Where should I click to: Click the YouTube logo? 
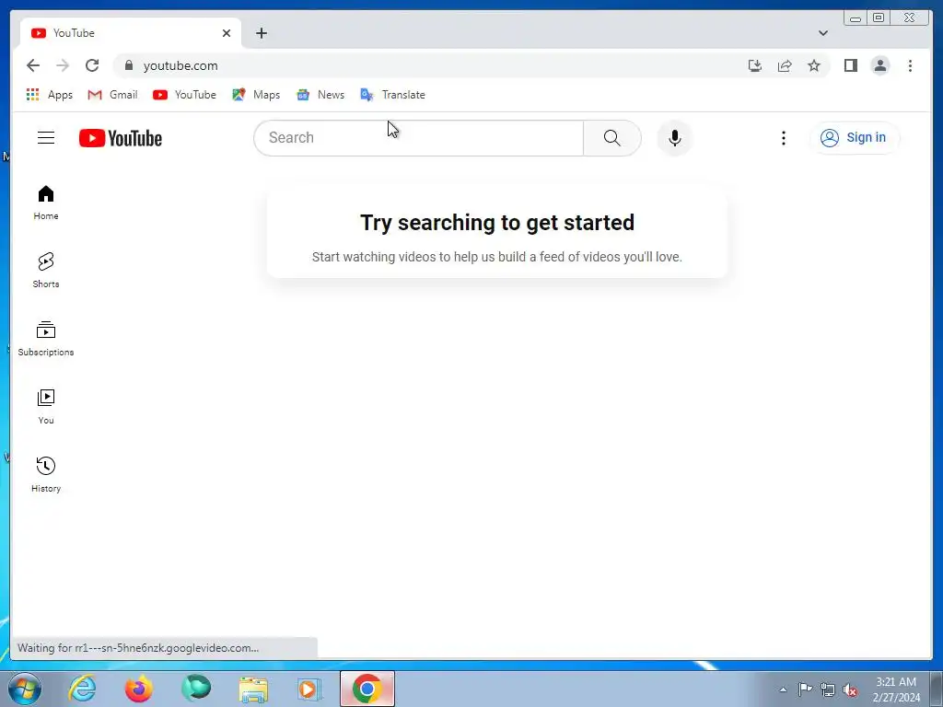(121, 138)
